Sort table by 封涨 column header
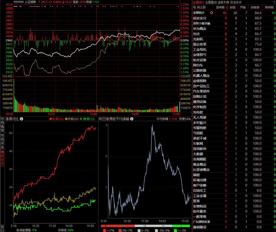276x232 pixels. pyautogui.click(x=233, y=7)
